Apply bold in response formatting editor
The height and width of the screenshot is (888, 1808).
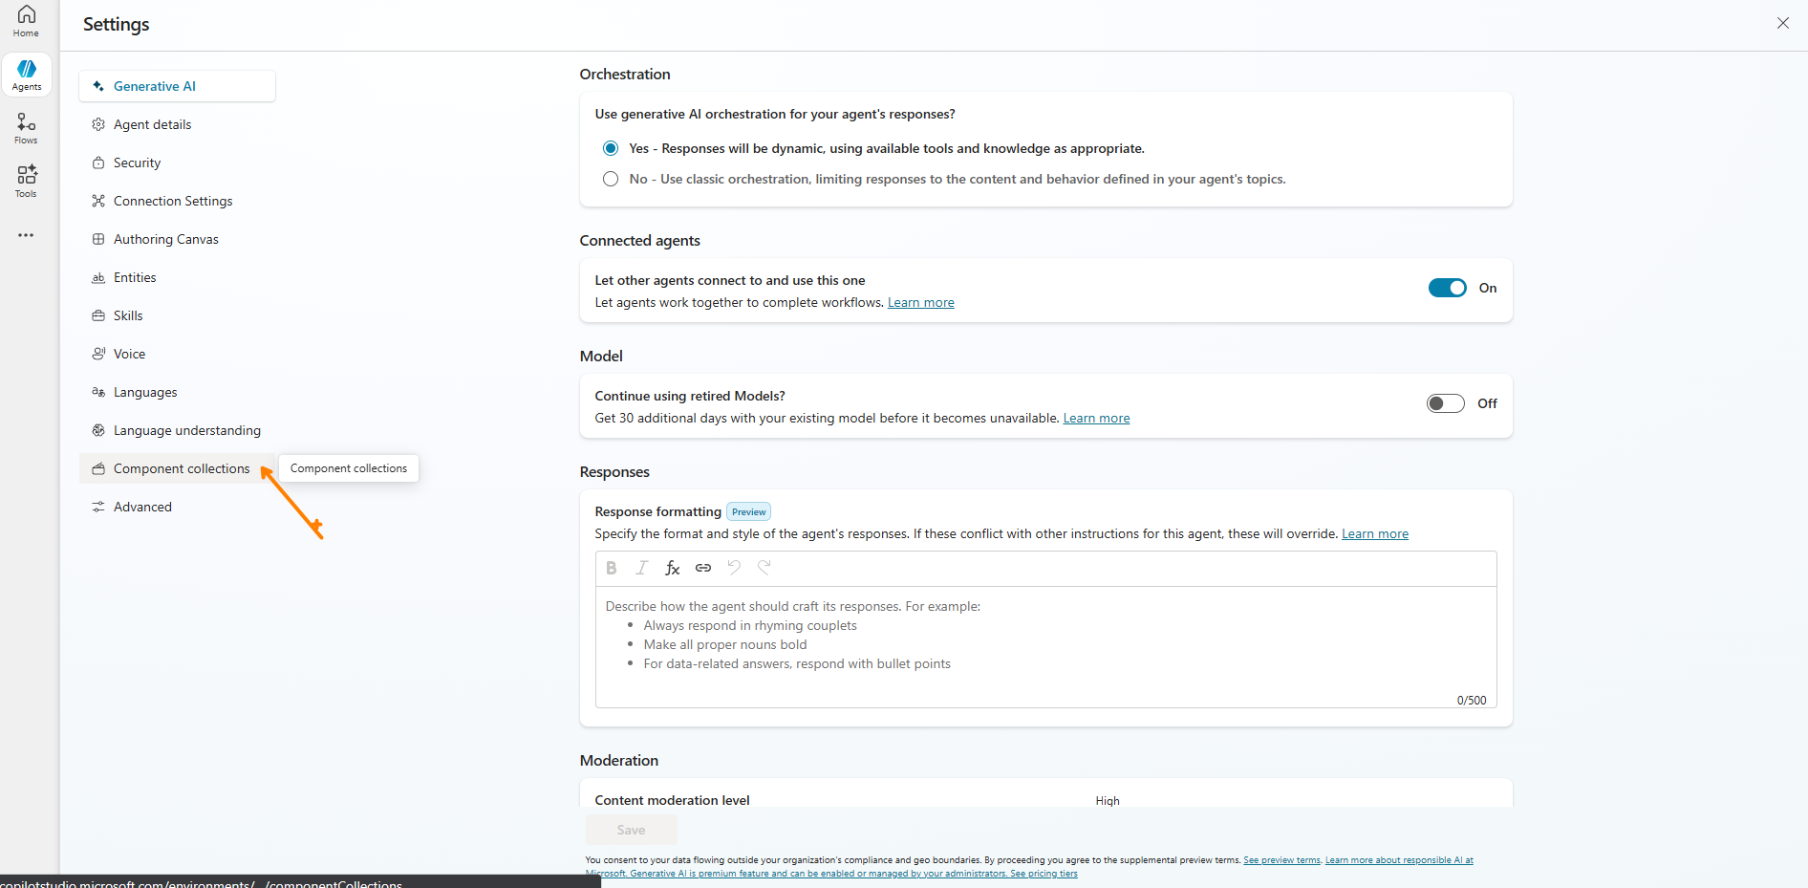tap(612, 568)
